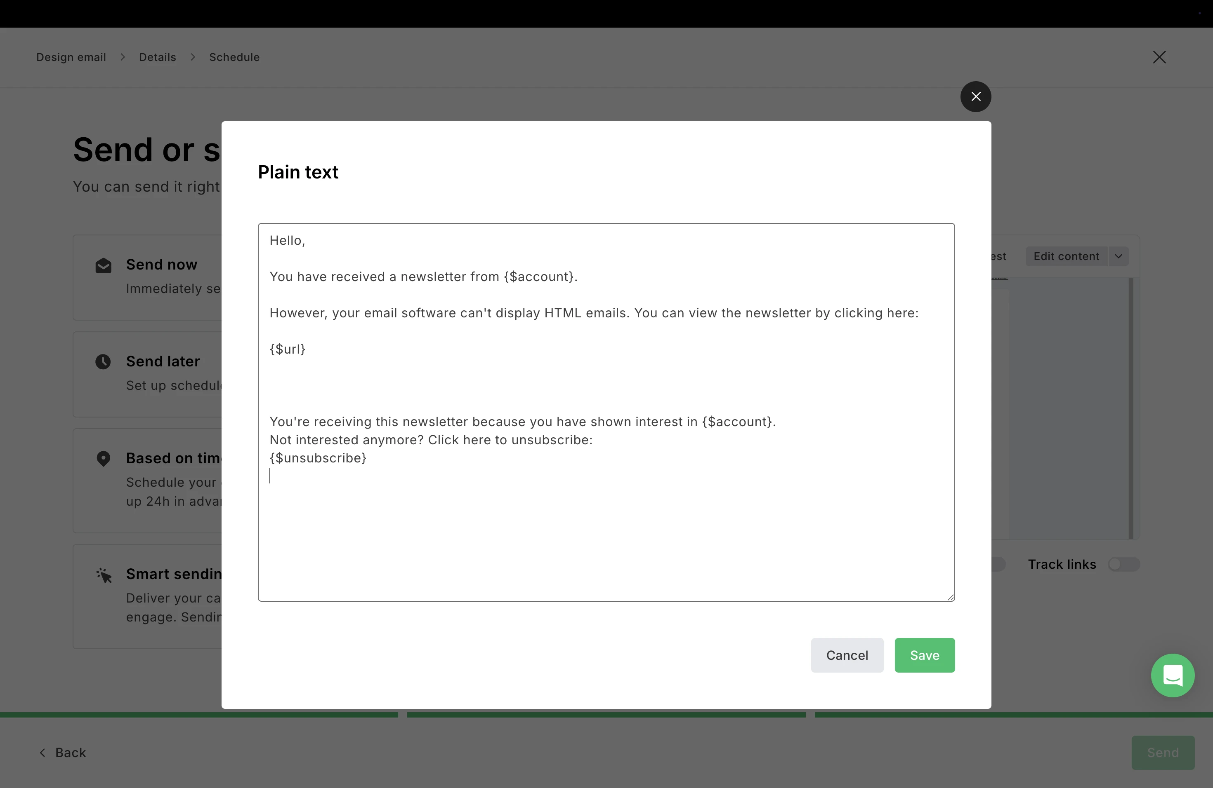Click the time zone location pin icon
The width and height of the screenshot is (1213, 788).
[x=104, y=459]
